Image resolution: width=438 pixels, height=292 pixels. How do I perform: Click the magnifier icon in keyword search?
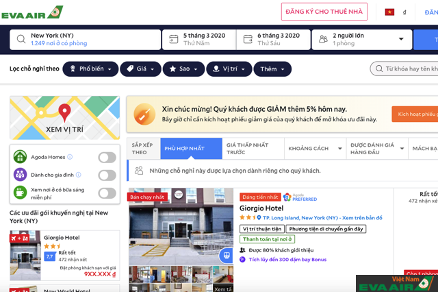[x=379, y=69]
